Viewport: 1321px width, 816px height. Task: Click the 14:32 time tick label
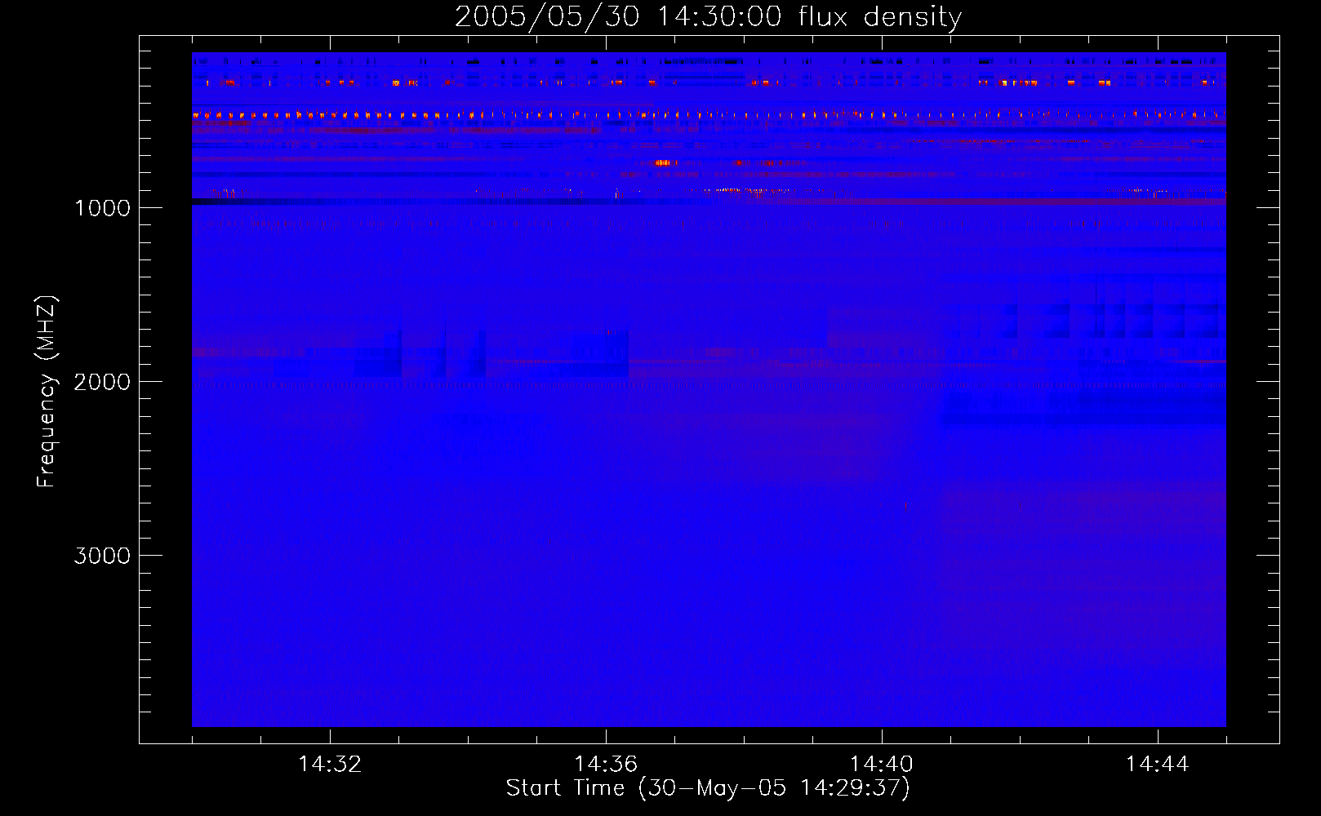pyautogui.click(x=330, y=765)
